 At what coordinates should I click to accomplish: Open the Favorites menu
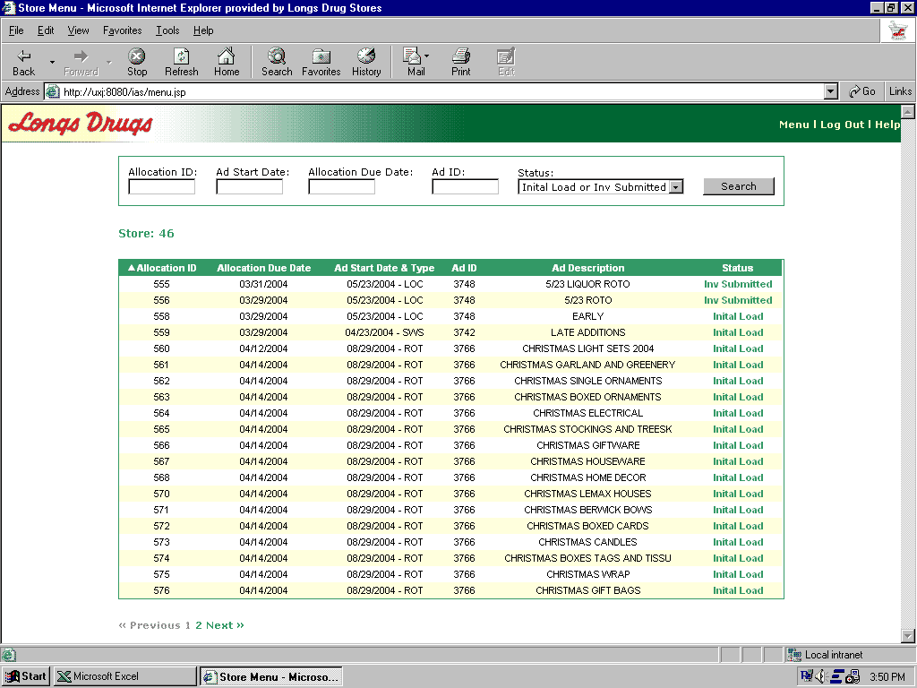pos(122,30)
